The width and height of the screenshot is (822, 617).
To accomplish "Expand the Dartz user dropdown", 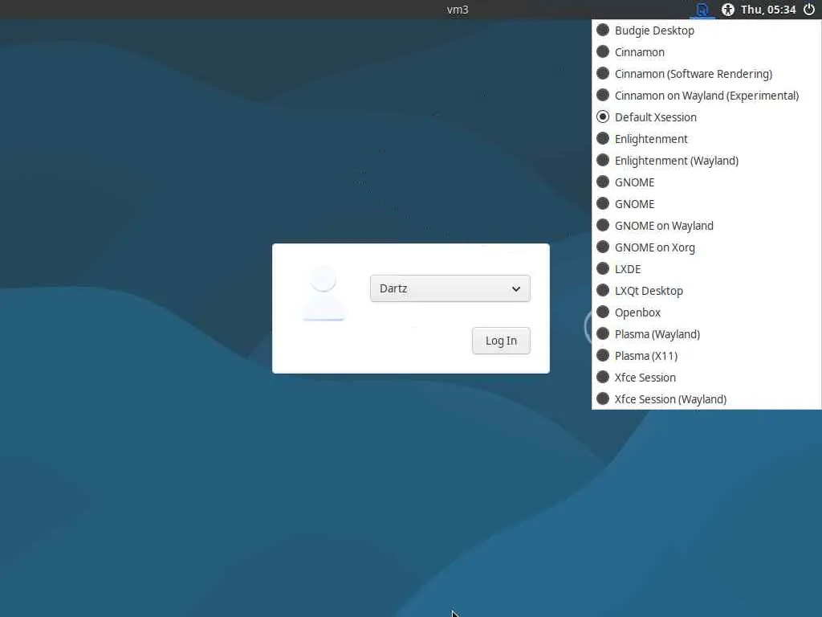I will click(x=450, y=288).
